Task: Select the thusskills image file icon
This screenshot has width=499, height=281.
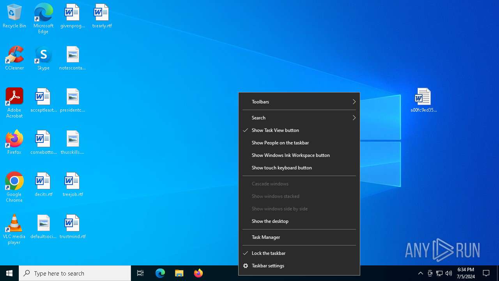Action: (73, 142)
